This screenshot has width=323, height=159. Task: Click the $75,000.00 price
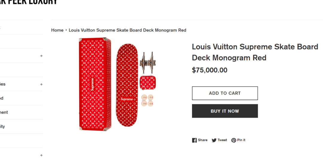click(x=209, y=70)
